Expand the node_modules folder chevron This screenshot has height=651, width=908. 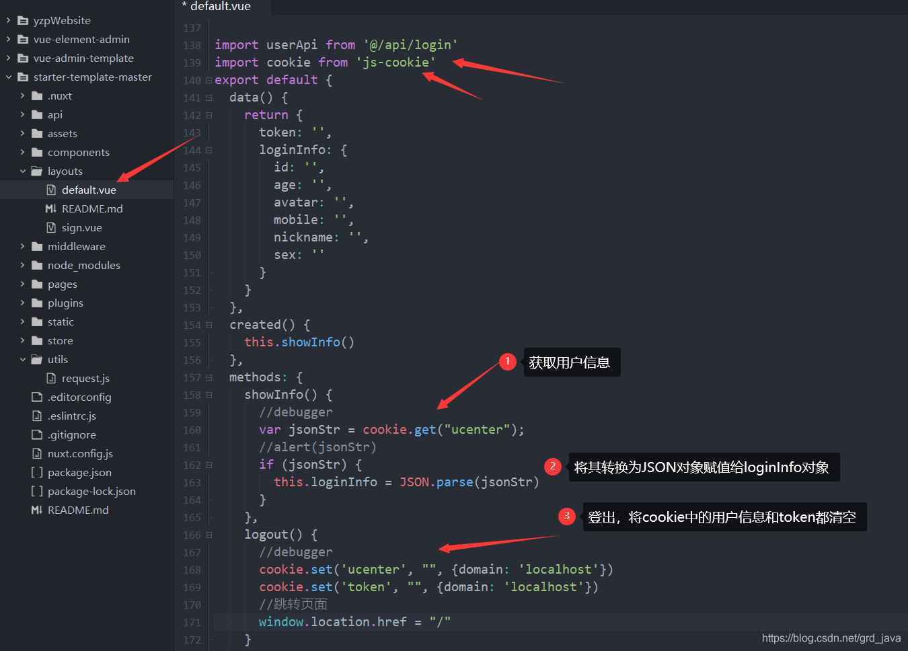(22, 265)
